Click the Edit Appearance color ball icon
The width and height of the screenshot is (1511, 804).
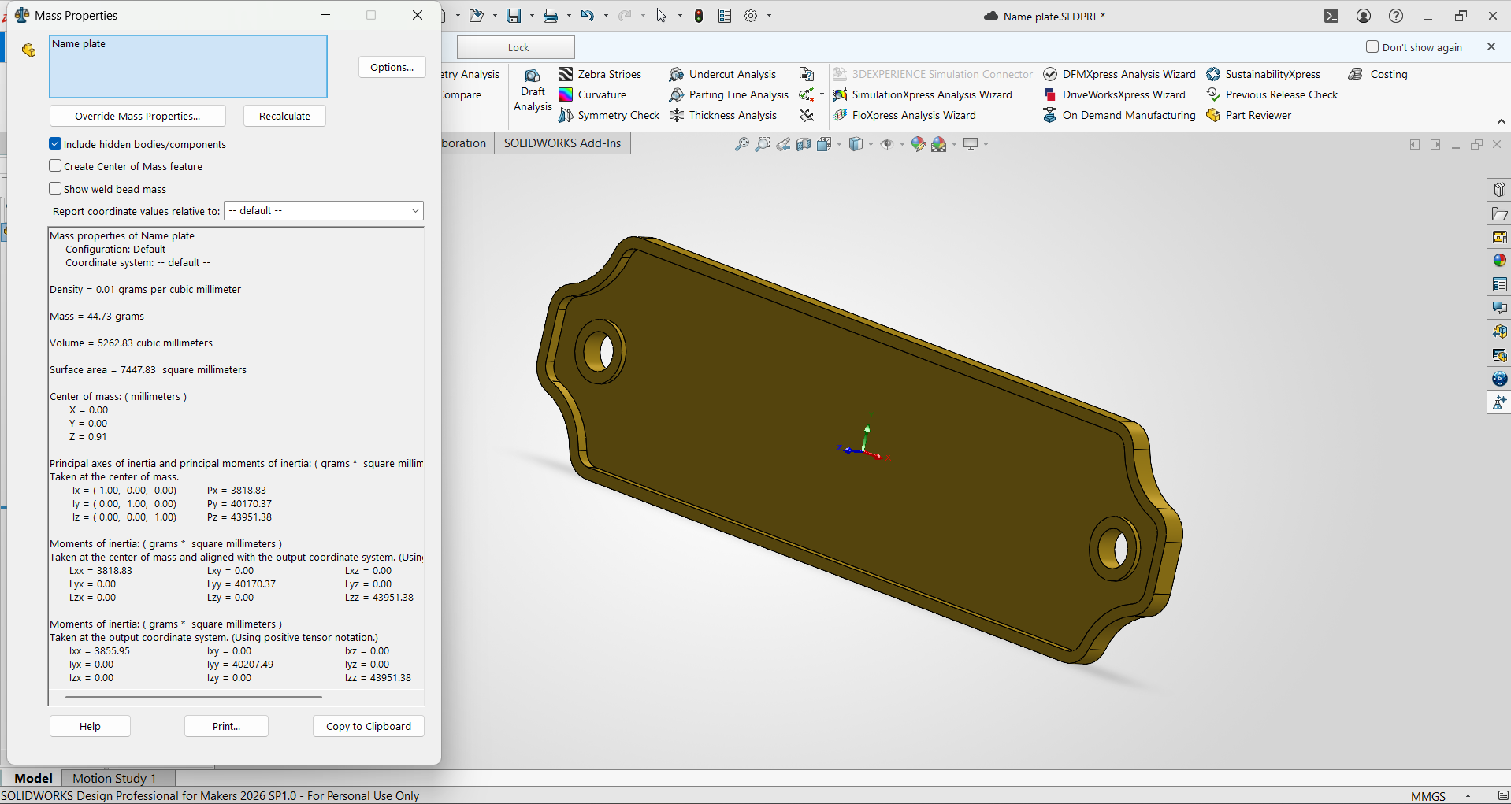918,144
